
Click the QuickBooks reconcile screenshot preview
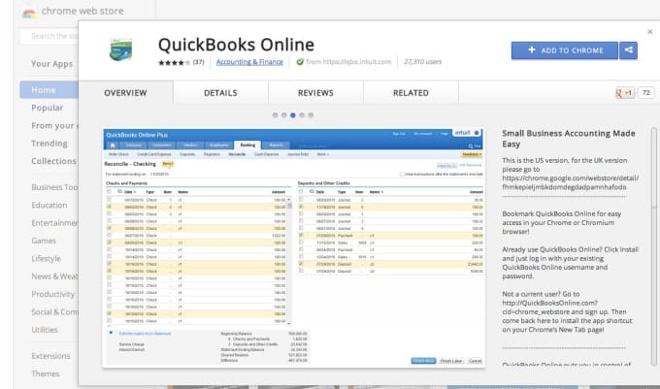(x=293, y=247)
